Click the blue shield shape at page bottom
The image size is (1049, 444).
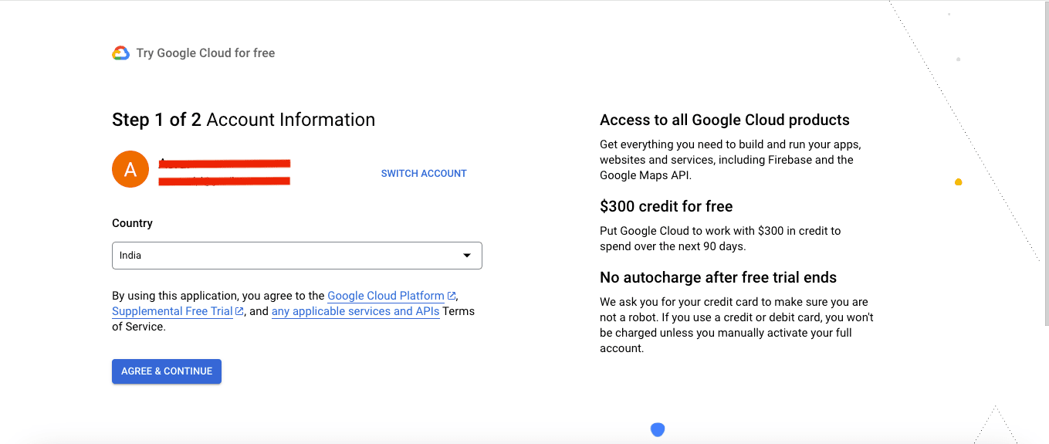[658, 429]
